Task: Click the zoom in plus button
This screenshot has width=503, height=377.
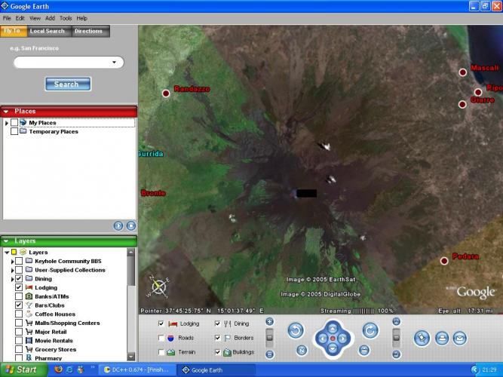Action: pyautogui.click(x=269, y=322)
